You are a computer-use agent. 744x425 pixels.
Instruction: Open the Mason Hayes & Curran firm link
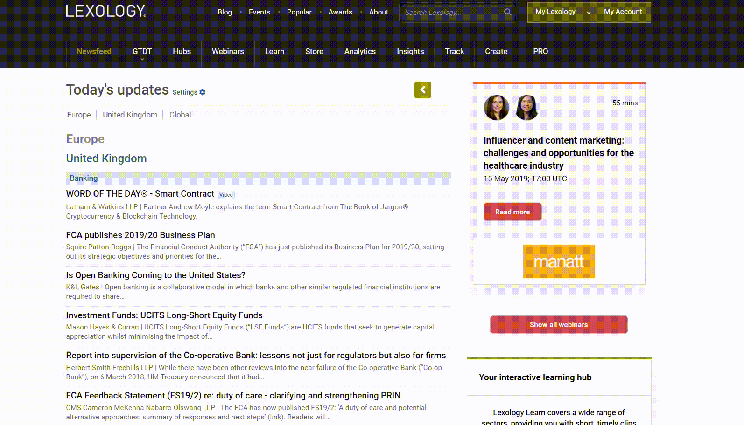[102, 327]
